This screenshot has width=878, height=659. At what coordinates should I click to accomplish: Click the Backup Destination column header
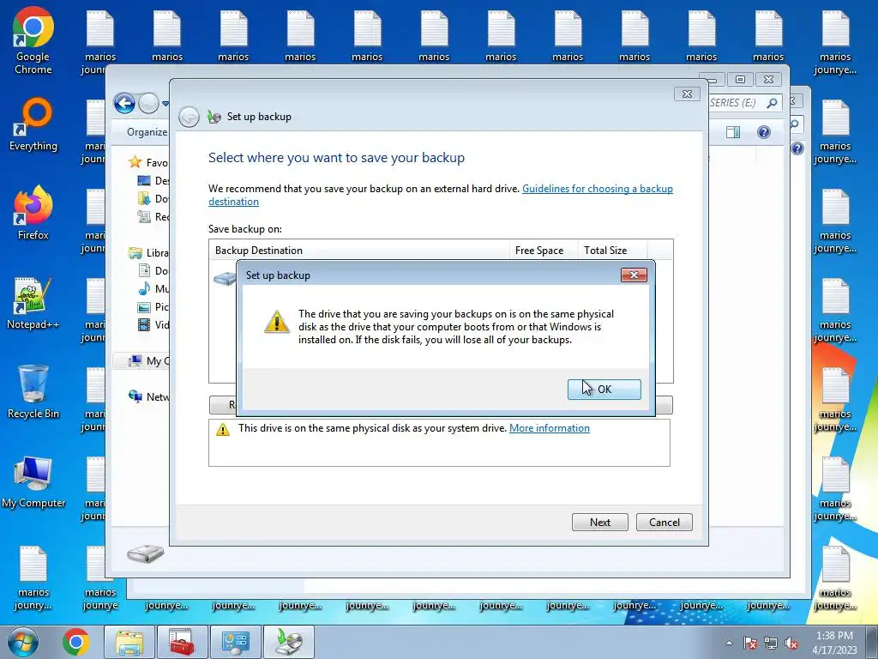[x=358, y=250]
